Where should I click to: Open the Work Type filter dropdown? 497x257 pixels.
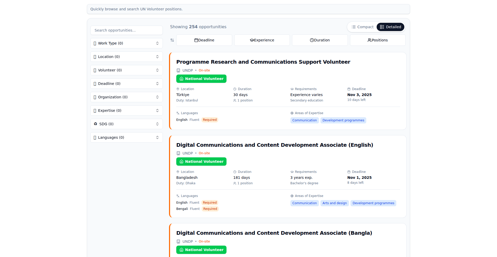tap(127, 43)
